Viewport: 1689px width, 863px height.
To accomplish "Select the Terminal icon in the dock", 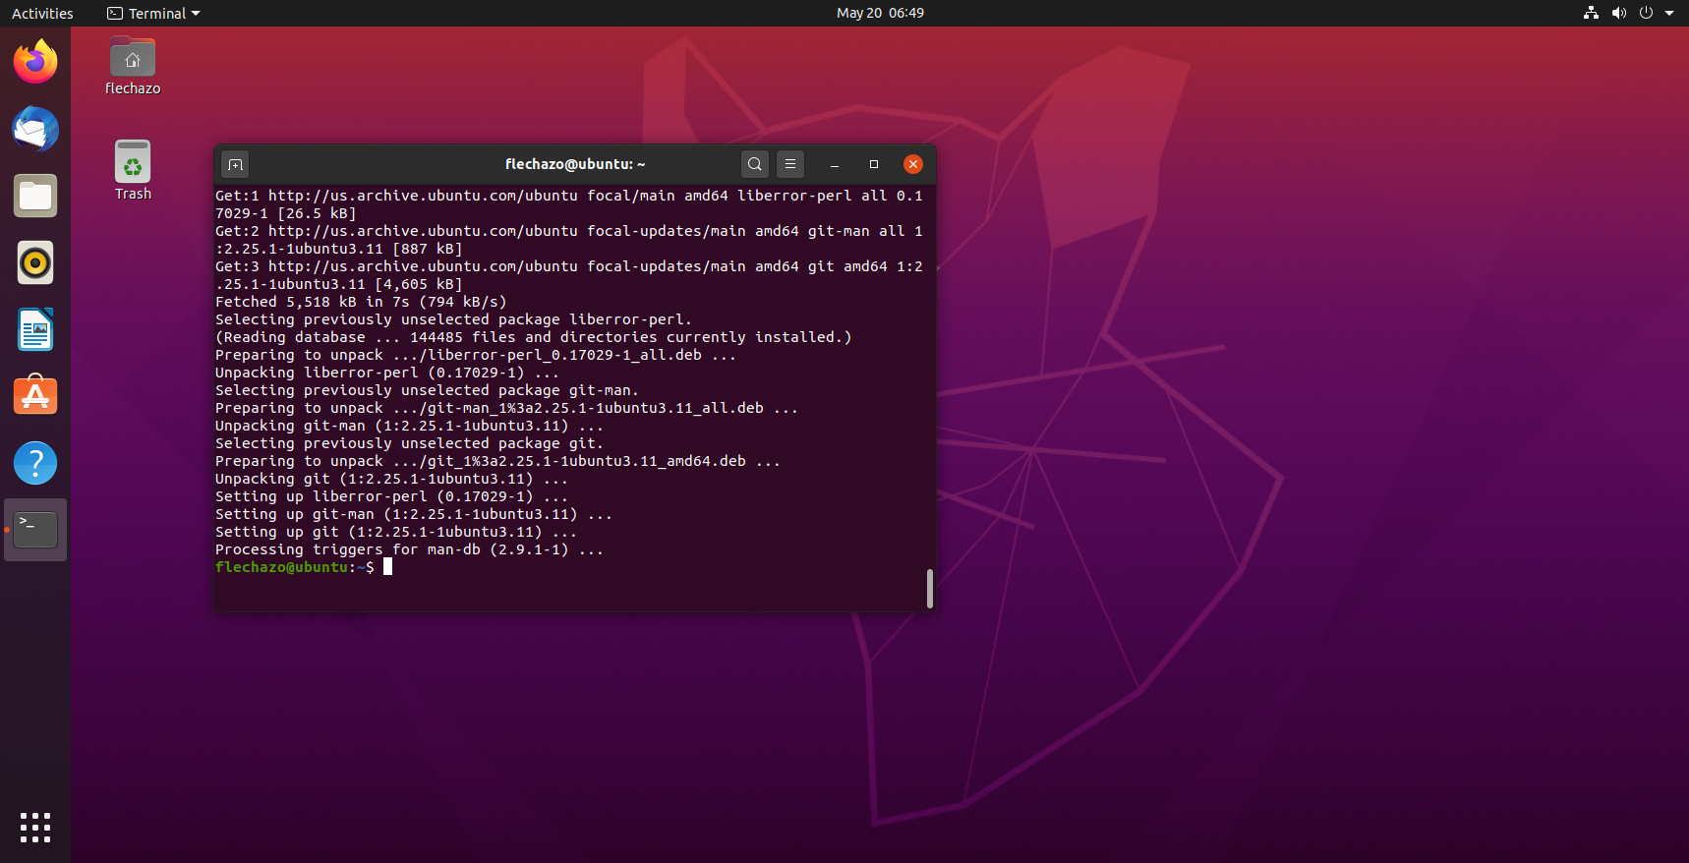I will tap(35, 530).
